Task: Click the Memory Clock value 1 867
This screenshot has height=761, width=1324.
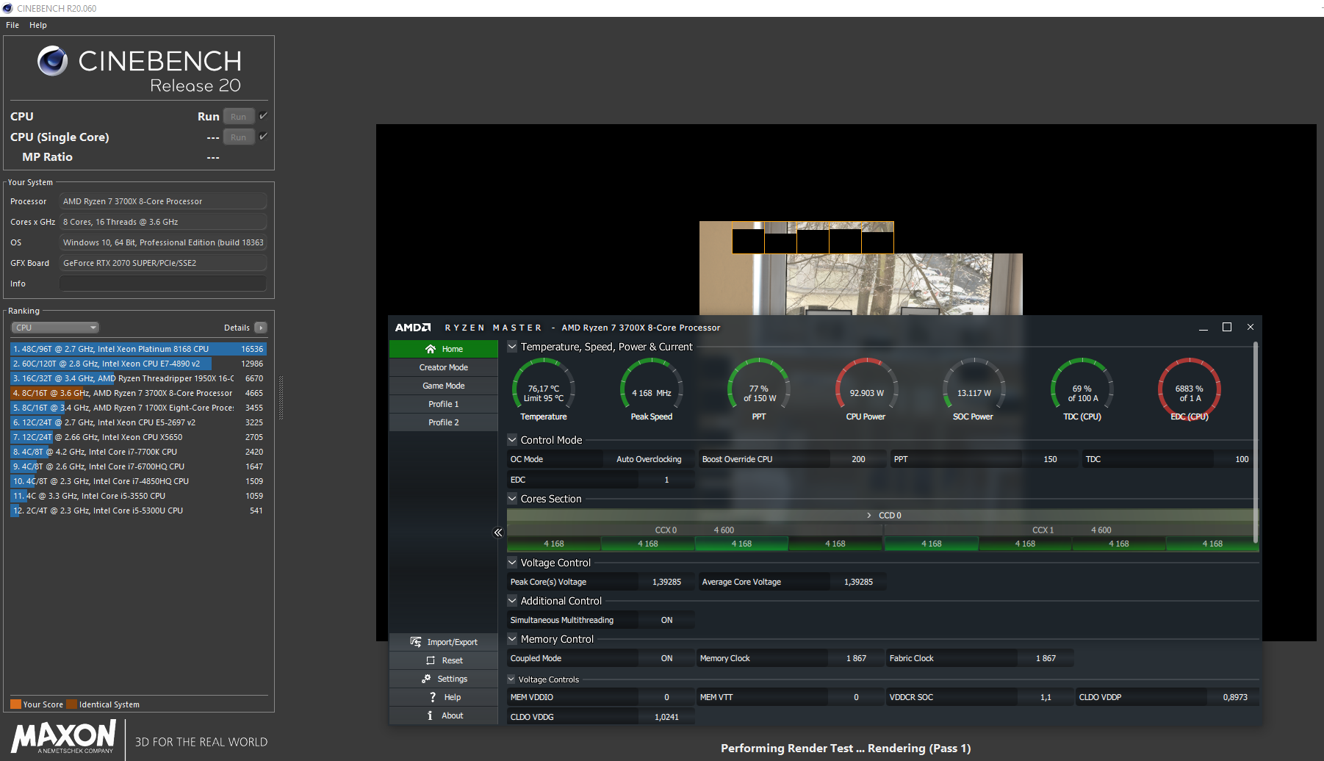Action: (x=856, y=658)
